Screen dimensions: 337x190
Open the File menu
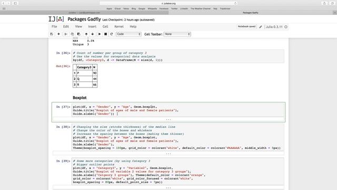point(54,26)
